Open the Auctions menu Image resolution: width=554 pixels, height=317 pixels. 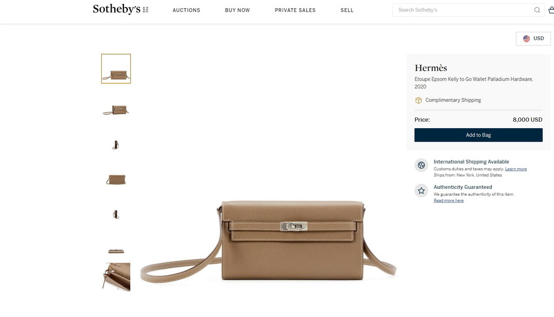pos(186,10)
